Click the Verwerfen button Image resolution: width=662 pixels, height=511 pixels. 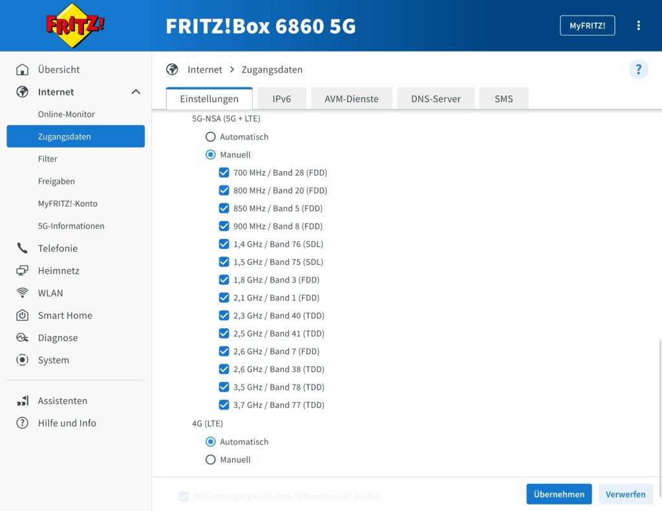[625, 494]
